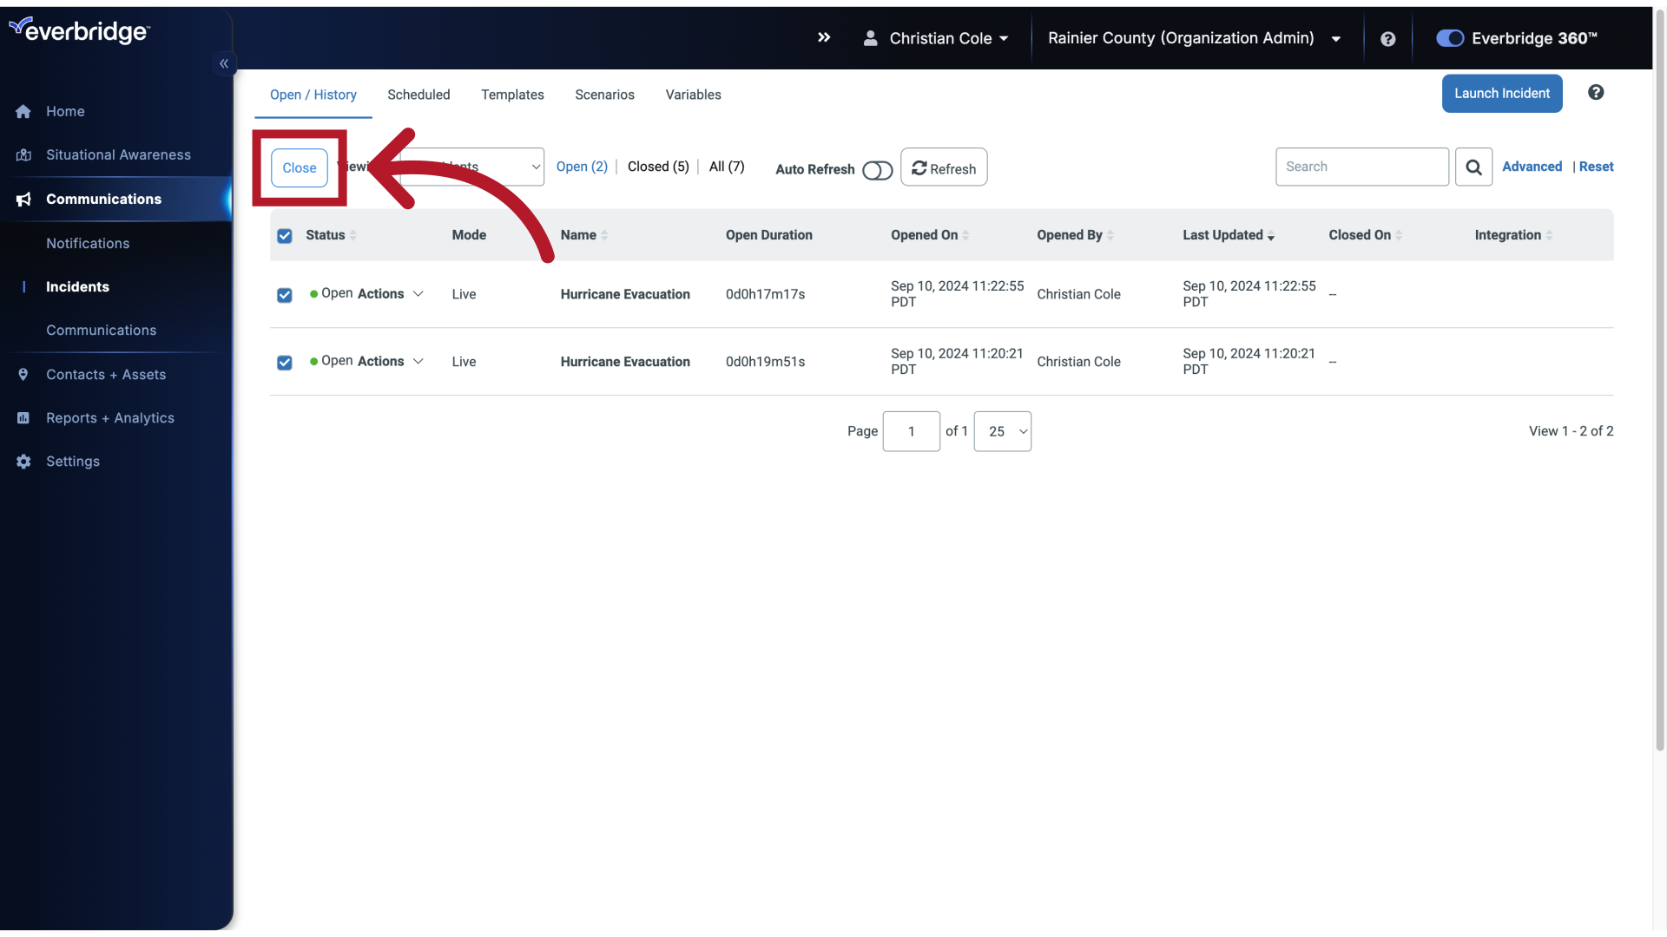This screenshot has width=1667, height=937.
Task: Switch to the Scheduled tab
Action: point(418,93)
